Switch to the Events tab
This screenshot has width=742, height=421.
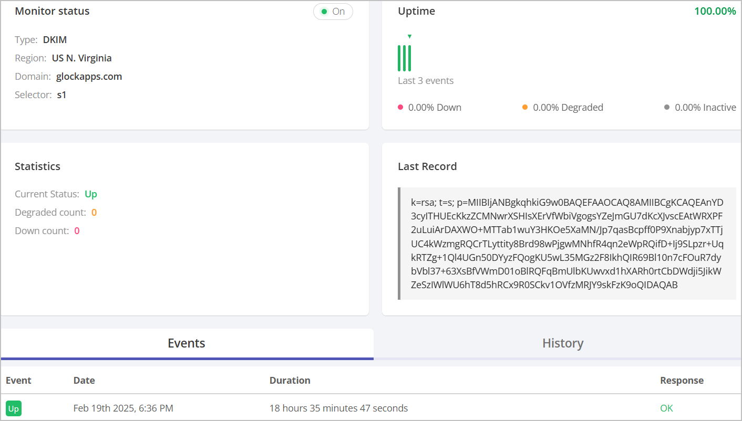click(x=186, y=343)
